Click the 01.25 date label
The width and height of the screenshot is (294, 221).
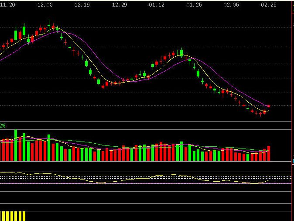(194, 4)
